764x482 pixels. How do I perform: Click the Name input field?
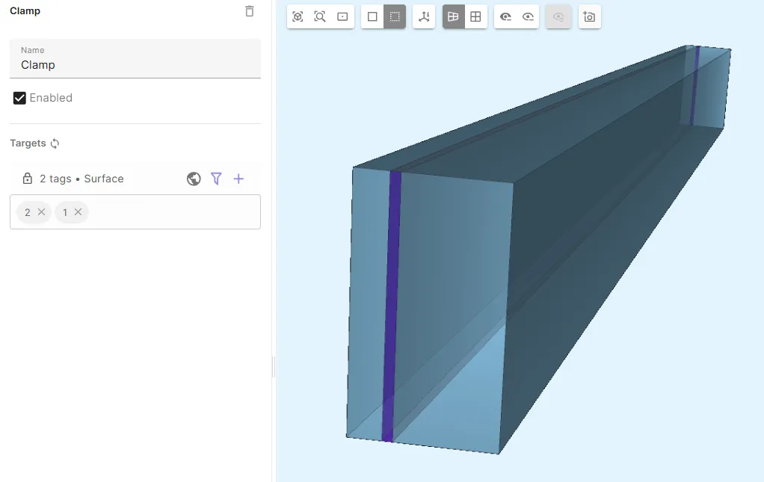(135, 65)
